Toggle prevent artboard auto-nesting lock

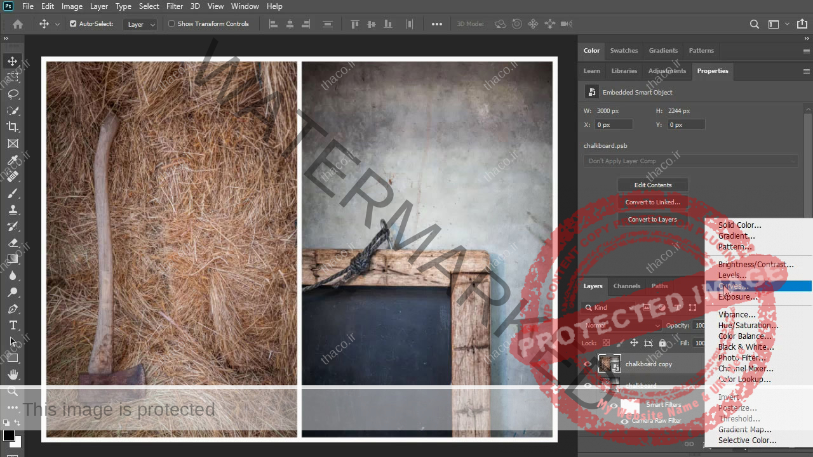coord(648,343)
